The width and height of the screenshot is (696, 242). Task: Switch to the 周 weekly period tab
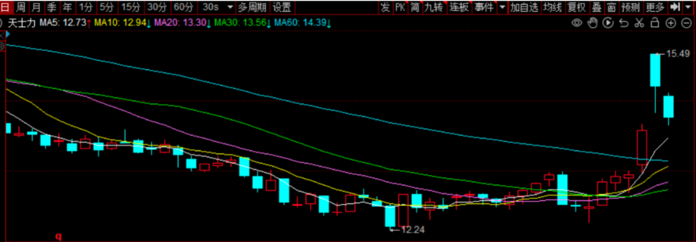point(21,7)
